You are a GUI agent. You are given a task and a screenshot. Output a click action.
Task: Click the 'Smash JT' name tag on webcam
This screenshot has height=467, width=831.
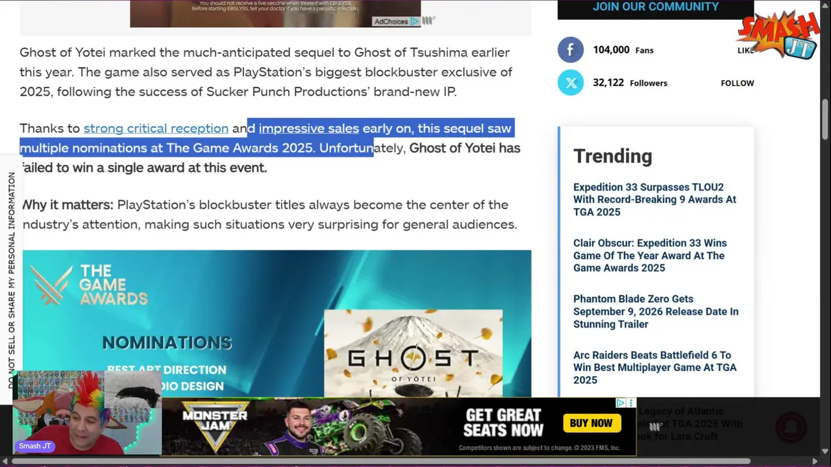pyautogui.click(x=35, y=446)
